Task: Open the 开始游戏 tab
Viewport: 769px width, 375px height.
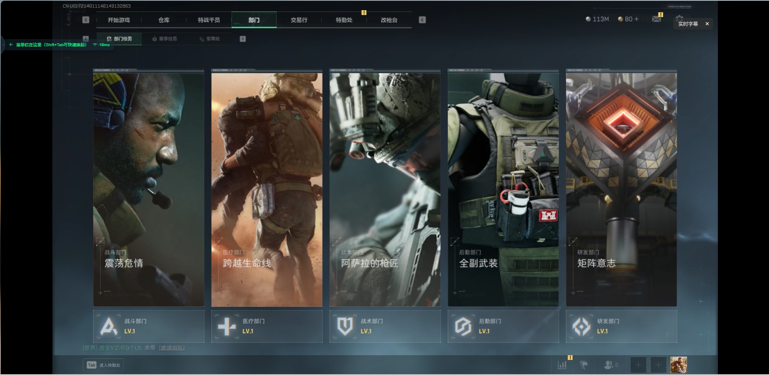Action: [x=119, y=20]
